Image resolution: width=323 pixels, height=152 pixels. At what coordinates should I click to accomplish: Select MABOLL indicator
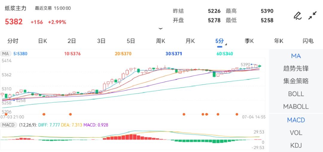[296, 107]
